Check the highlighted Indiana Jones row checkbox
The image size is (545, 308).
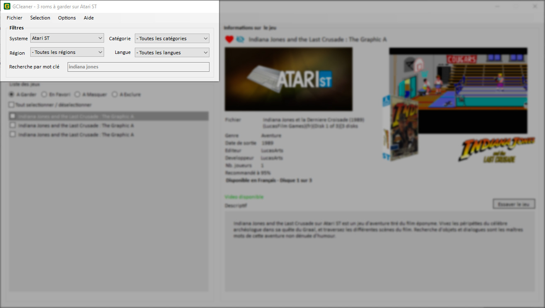pos(13,116)
